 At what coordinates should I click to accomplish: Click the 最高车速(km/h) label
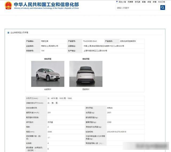[33, 113]
